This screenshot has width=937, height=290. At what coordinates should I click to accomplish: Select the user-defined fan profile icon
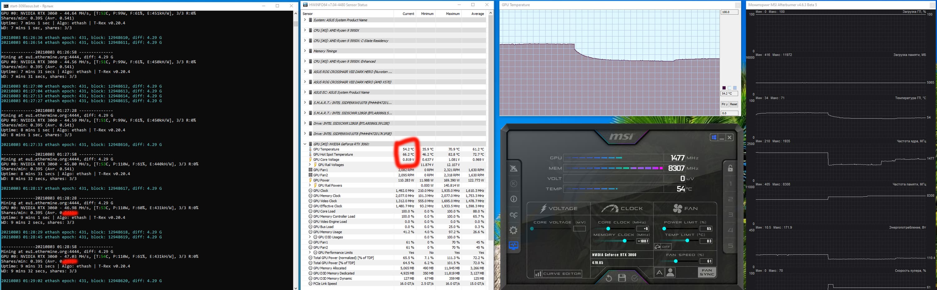670,273
